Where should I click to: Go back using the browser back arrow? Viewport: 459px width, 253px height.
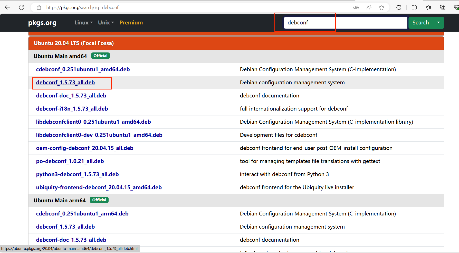coord(7,7)
